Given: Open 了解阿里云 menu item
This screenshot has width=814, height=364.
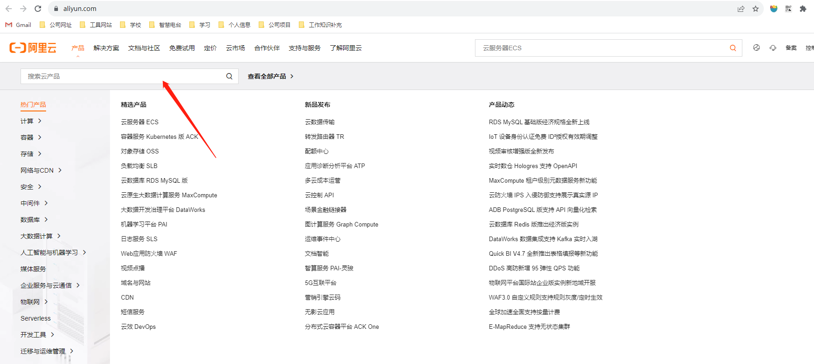Looking at the screenshot, I should tap(346, 48).
